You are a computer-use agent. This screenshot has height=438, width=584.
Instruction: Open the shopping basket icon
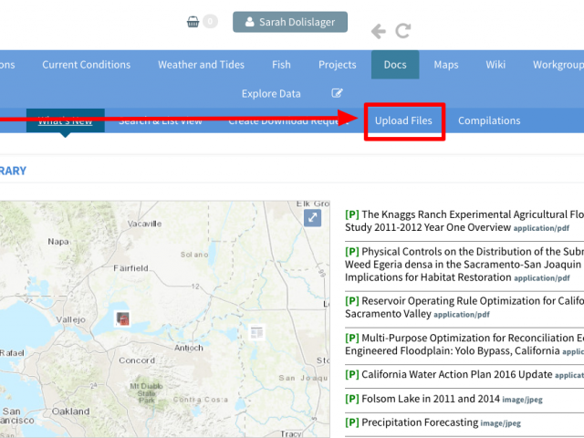(193, 22)
